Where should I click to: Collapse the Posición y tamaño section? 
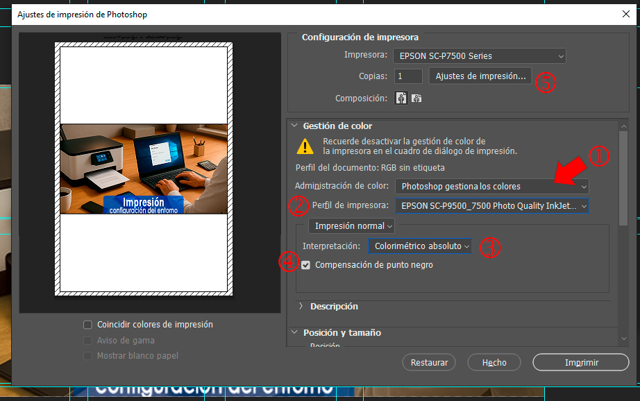tap(294, 333)
